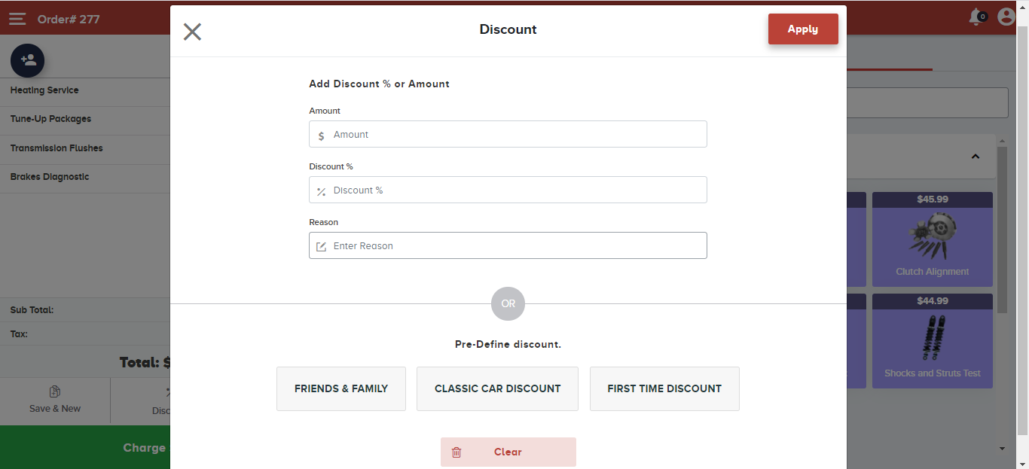Select the Heating Service line item
This screenshot has width=1029, height=469.
[x=44, y=90]
